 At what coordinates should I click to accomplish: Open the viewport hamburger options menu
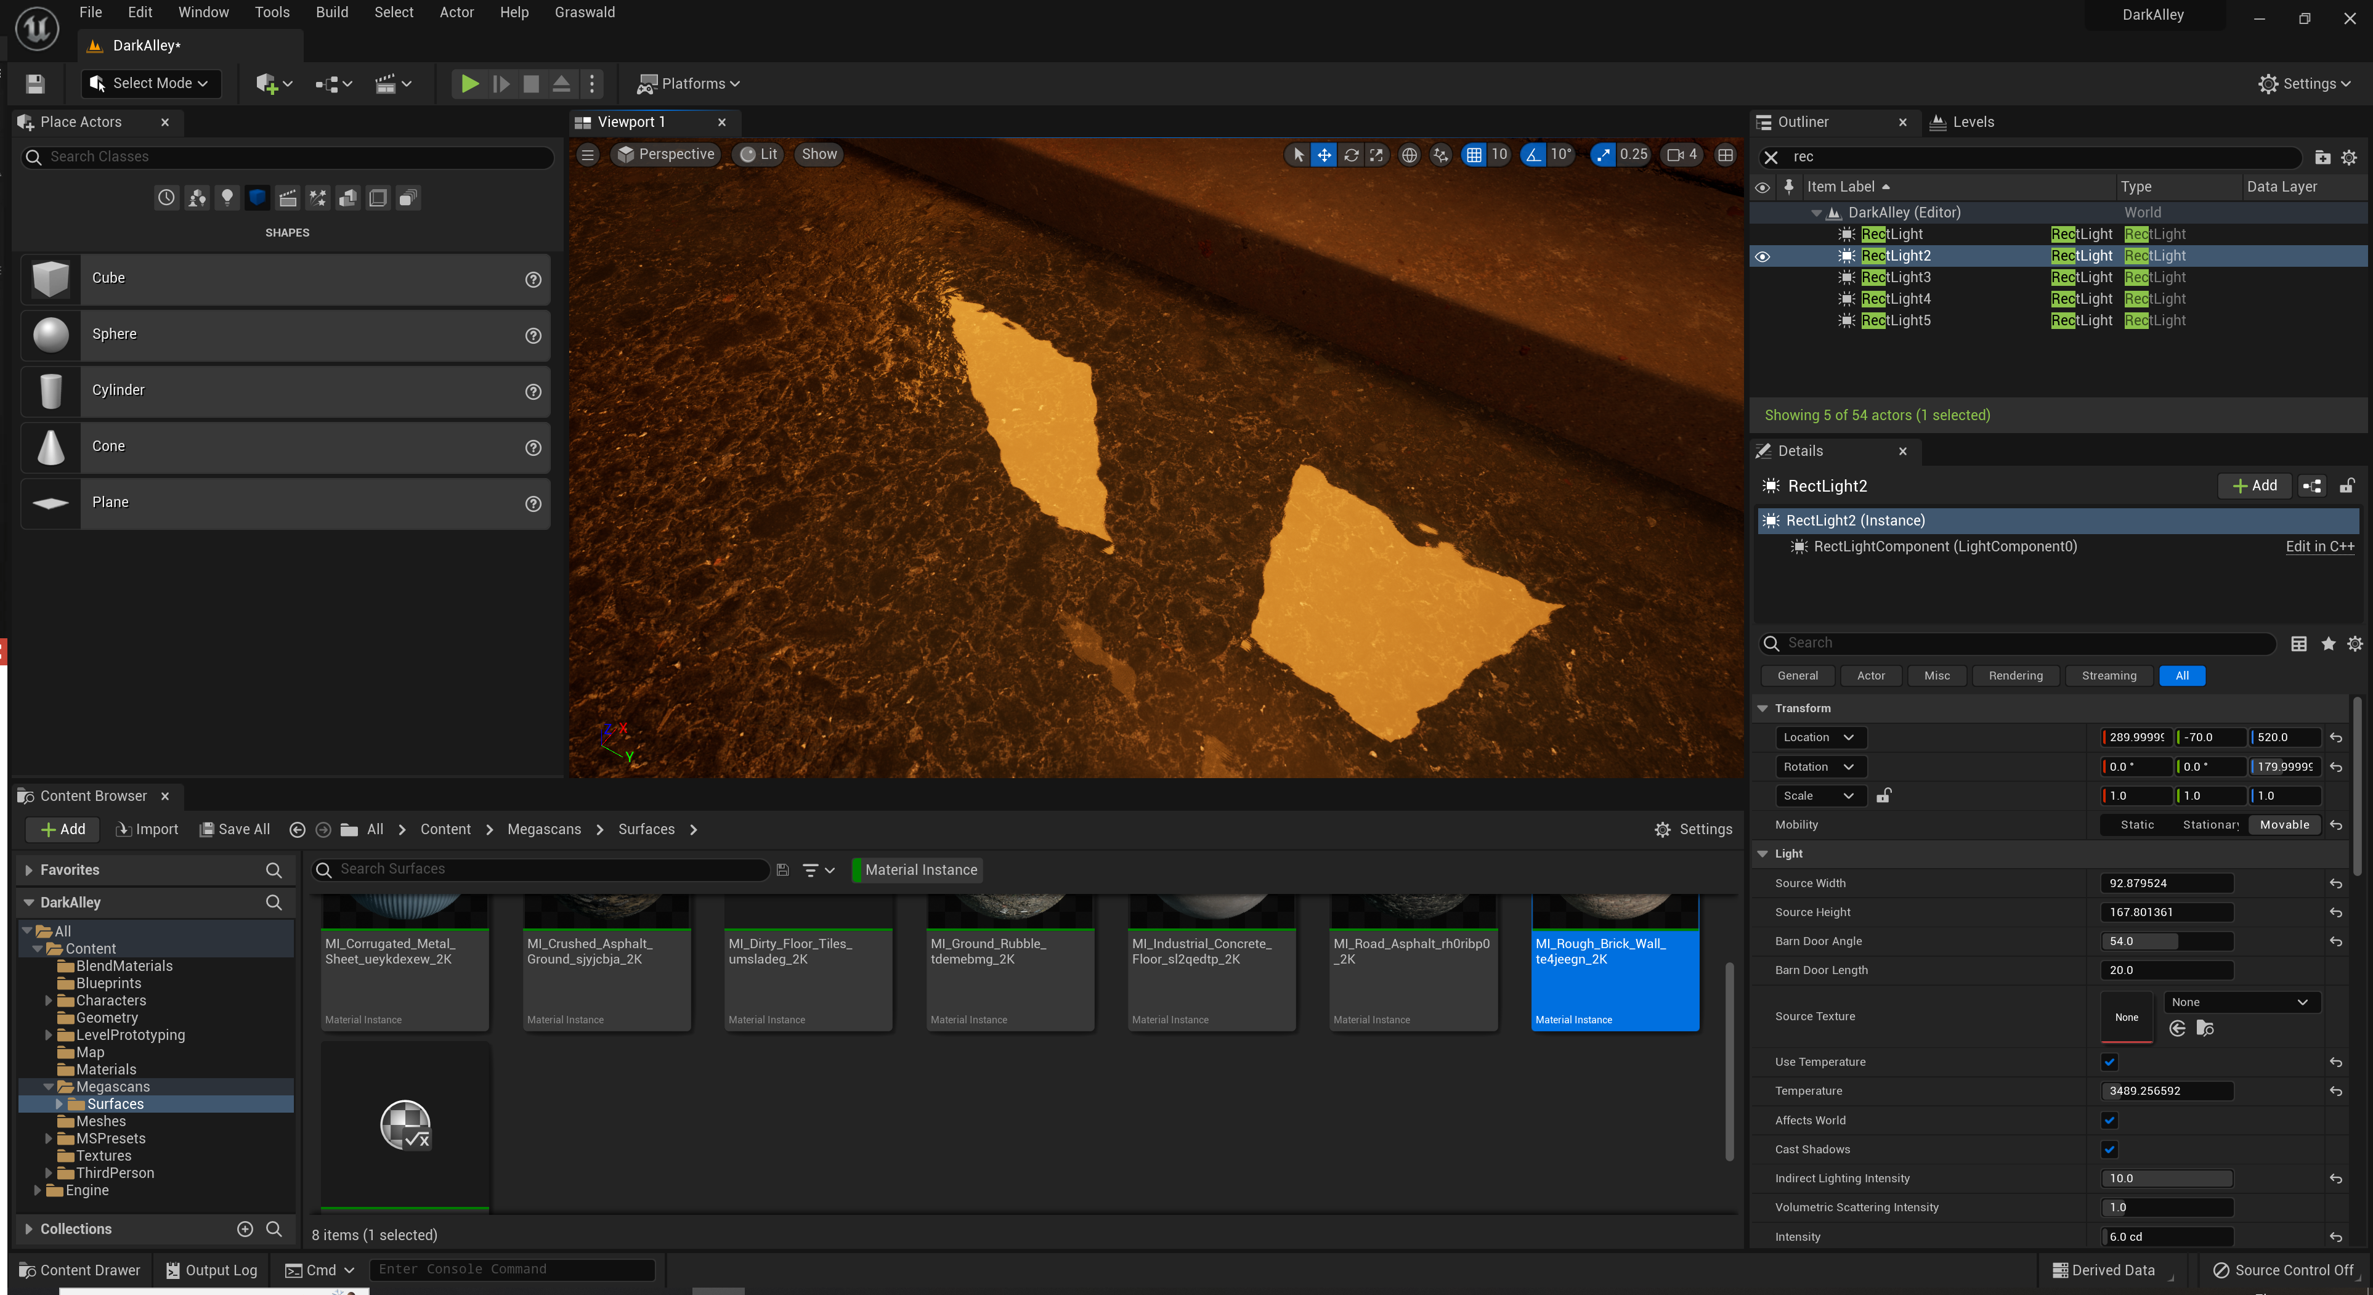pos(588,155)
